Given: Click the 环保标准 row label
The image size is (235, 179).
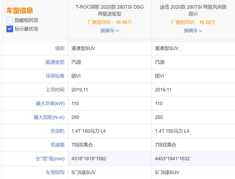Looking at the screenshot, I should 55,76.
